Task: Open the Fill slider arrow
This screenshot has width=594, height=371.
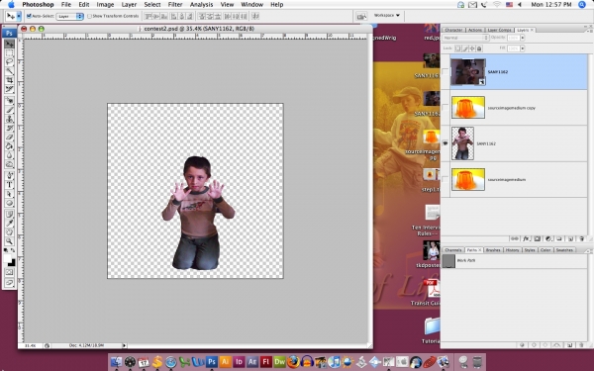Action: tap(523, 48)
